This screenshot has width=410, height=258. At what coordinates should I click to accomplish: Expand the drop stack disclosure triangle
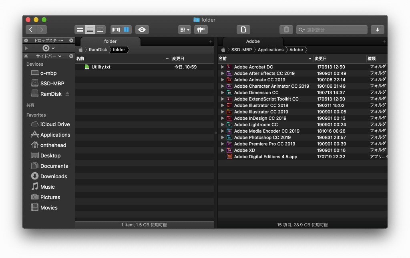pyautogui.click(x=26, y=48)
